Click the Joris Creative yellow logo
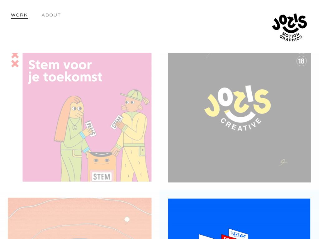The image size is (319, 239). click(238, 108)
